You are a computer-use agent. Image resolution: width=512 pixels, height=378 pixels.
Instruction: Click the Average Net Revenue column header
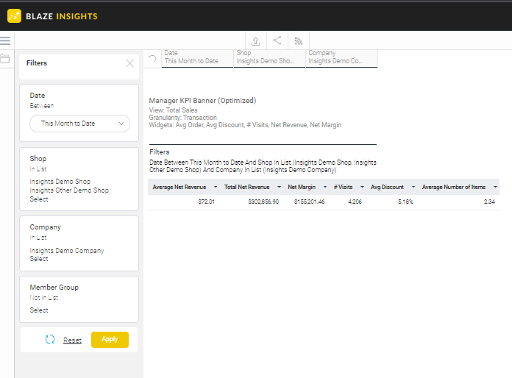tap(179, 187)
